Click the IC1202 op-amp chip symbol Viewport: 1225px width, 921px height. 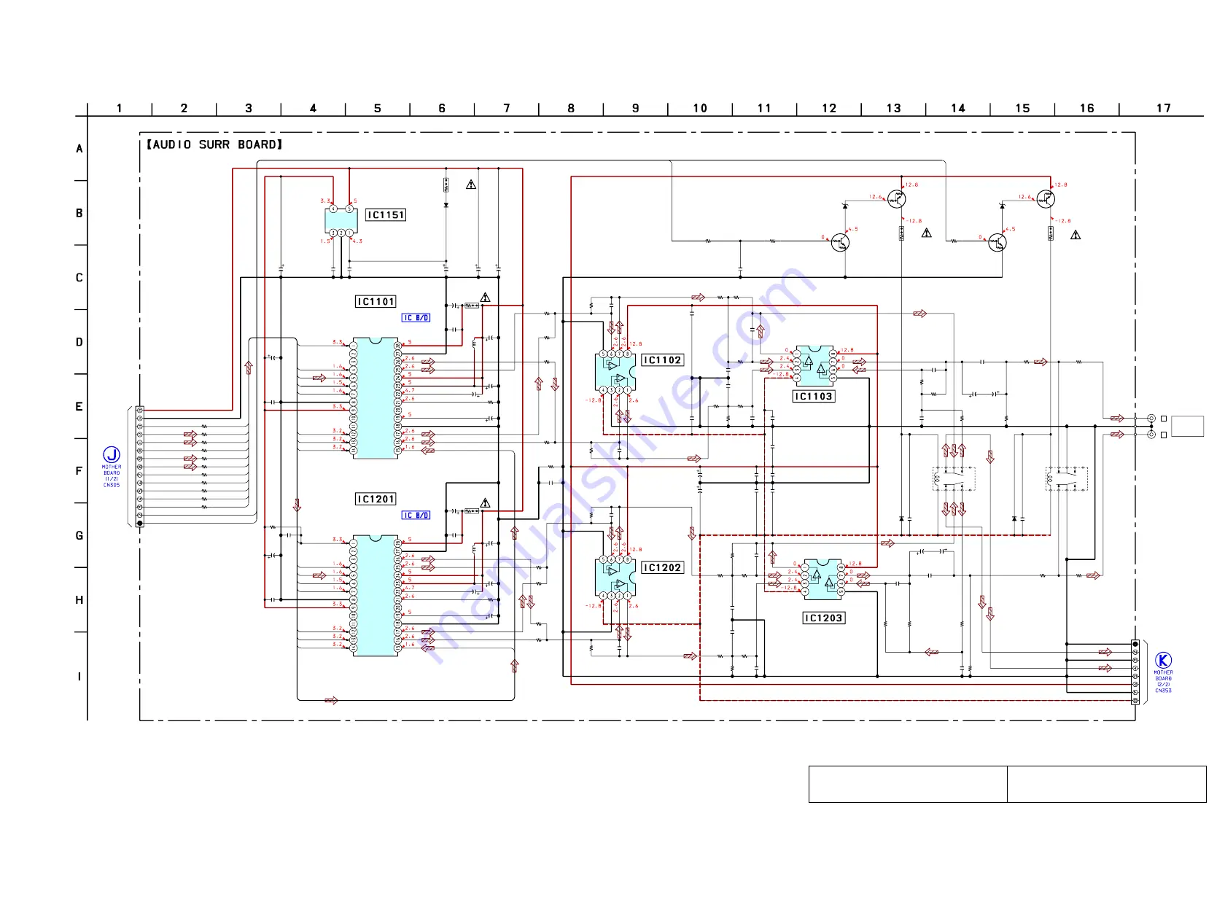[x=615, y=578]
